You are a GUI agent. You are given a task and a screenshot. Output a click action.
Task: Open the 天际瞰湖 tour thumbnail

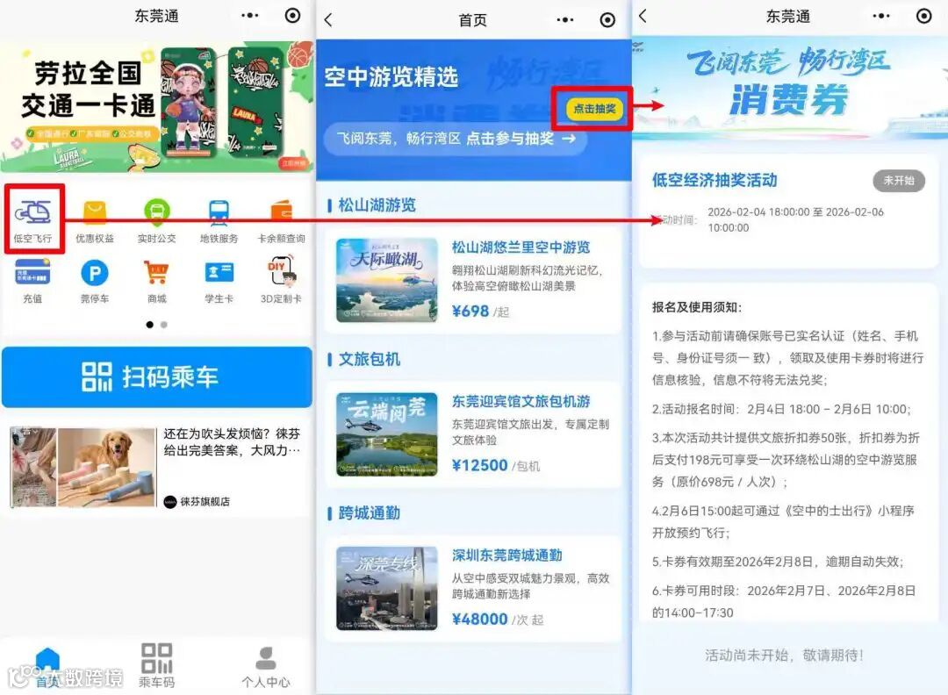click(387, 280)
